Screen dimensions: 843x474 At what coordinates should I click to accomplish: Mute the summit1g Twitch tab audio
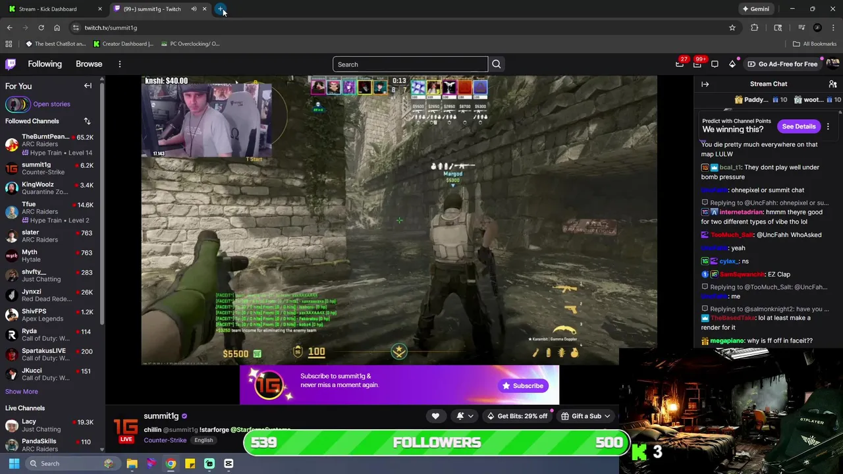[x=194, y=9]
